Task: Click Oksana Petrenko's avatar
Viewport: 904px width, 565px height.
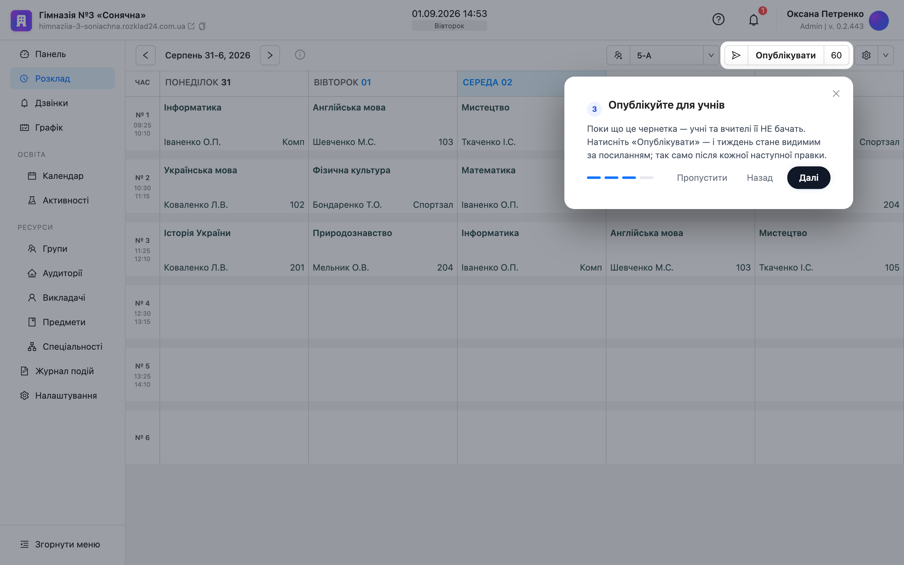Action: tap(879, 20)
